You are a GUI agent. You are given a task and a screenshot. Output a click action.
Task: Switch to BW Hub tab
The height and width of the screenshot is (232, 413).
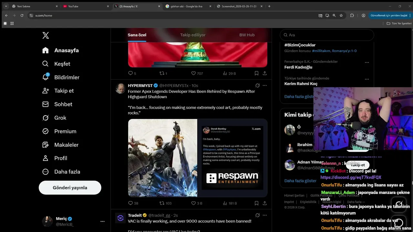click(x=247, y=35)
